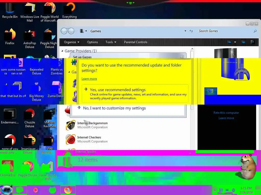The height and width of the screenshot is (195, 261).
Task: Open recent pages dropdown next to nav buttons
Action: [x=76, y=31]
